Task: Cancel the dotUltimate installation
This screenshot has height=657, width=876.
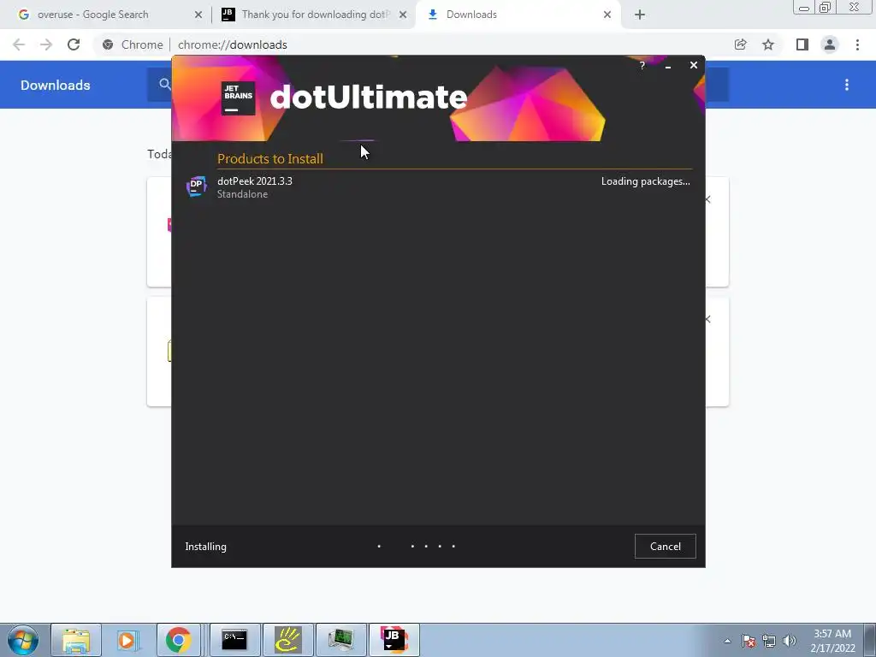Action: point(665,547)
